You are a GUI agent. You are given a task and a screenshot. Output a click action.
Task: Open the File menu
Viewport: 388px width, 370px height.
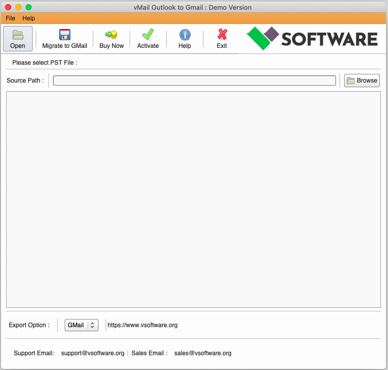click(10, 18)
